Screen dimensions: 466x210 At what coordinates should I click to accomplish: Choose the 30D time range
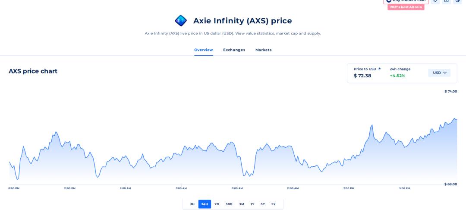click(x=229, y=204)
